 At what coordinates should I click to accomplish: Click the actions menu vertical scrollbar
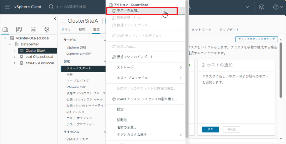point(187,69)
